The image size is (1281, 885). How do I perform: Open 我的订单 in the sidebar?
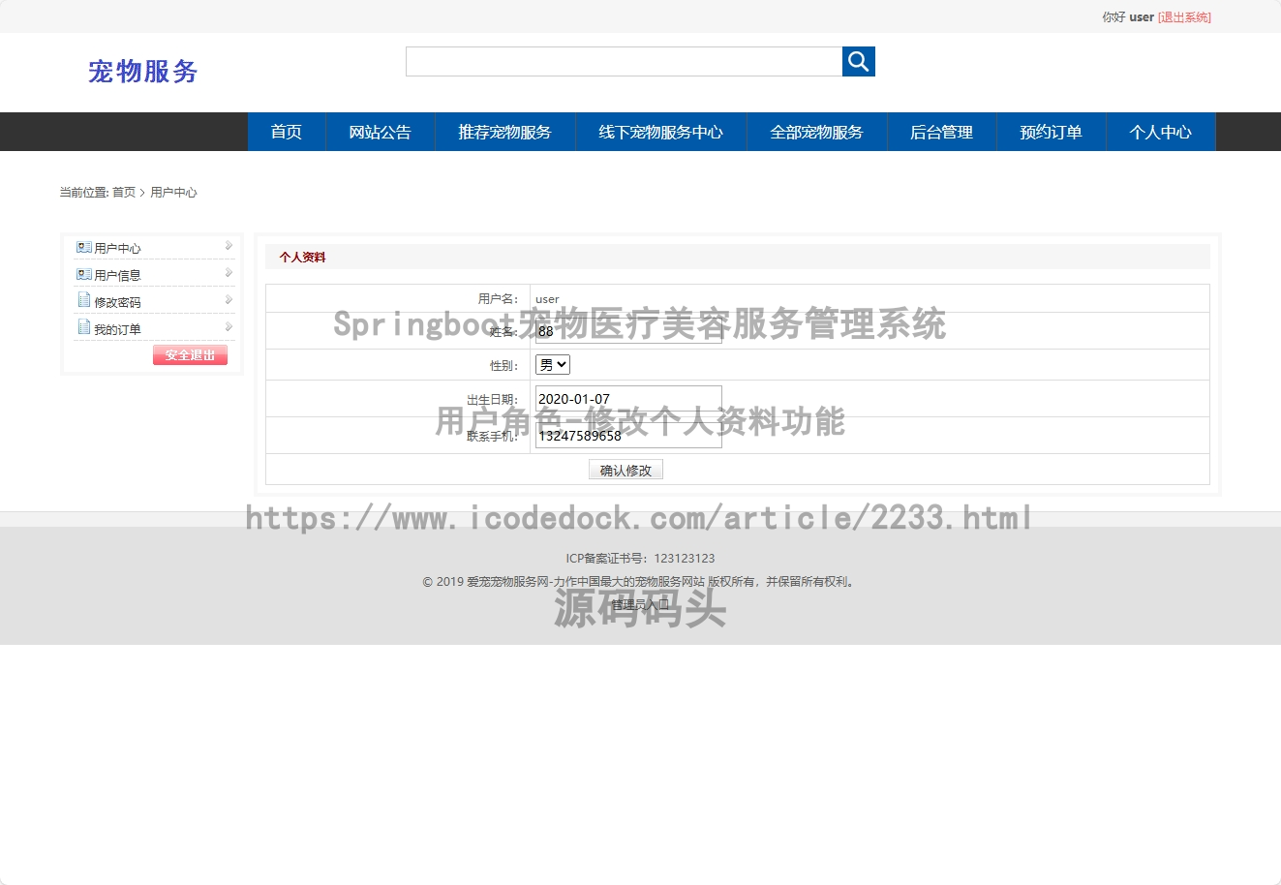click(117, 330)
